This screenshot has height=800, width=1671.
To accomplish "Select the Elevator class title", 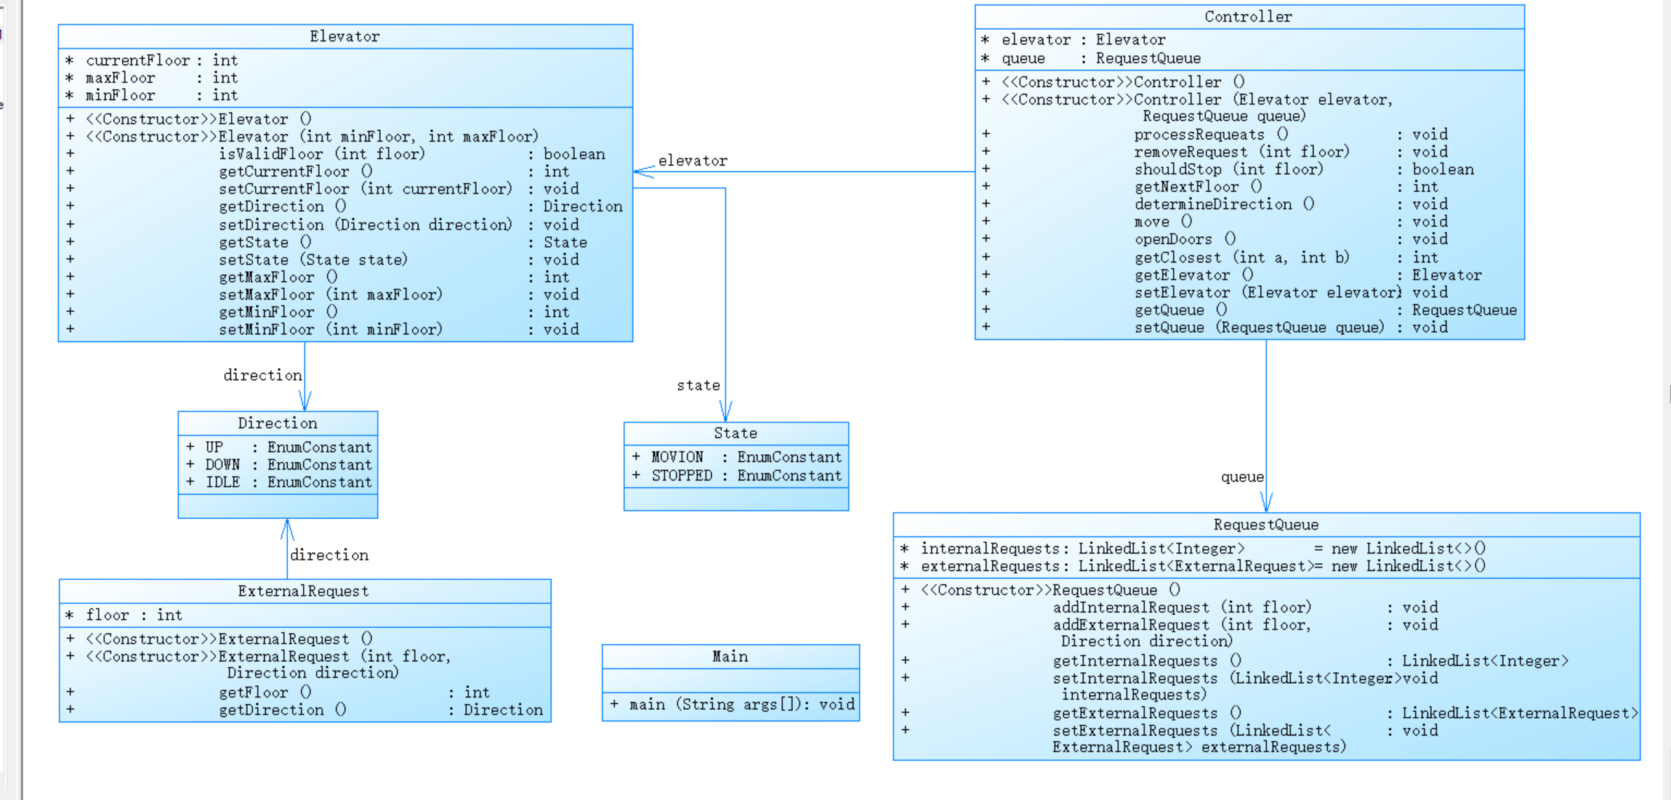I will (345, 36).
